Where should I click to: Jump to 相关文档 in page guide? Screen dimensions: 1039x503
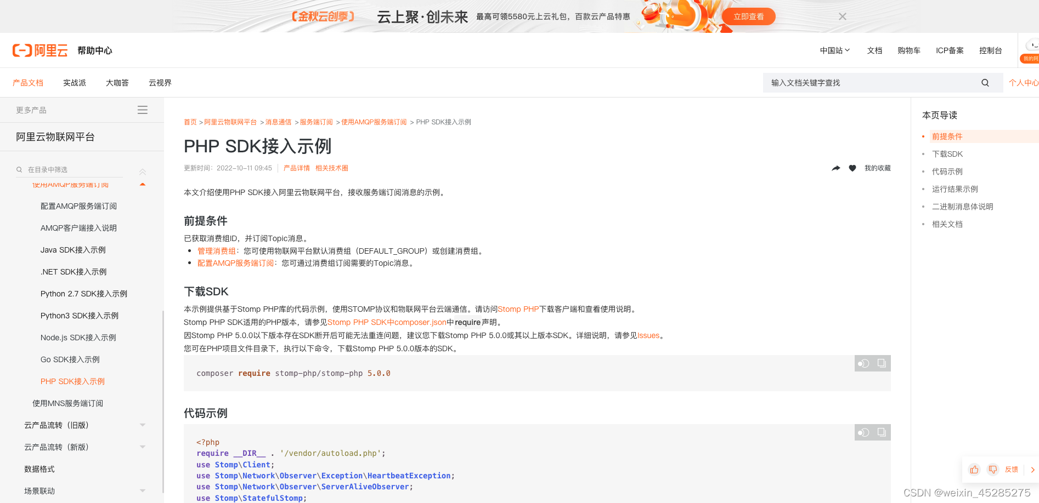click(947, 224)
